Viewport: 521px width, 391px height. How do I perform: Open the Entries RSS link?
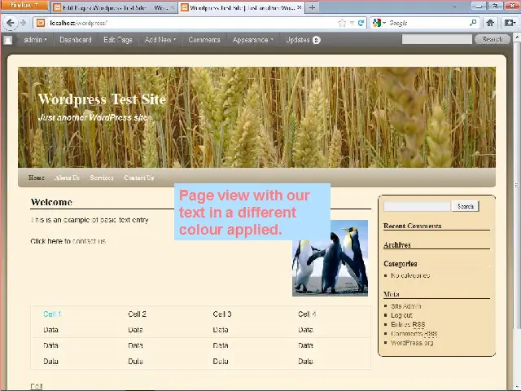coord(408,324)
